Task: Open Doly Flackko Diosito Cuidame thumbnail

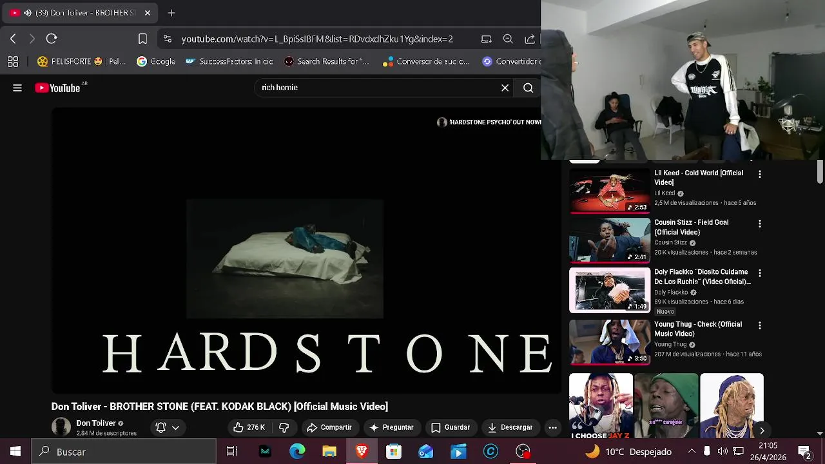Action: coord(610,290)
